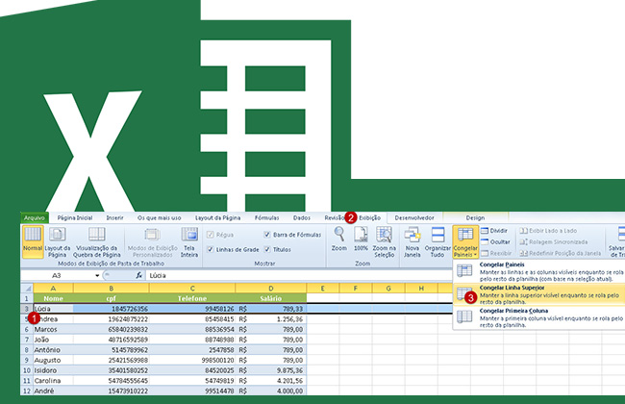The image size is (625, 404).
Task: Click Organizar Tudo
Action: 437,242
